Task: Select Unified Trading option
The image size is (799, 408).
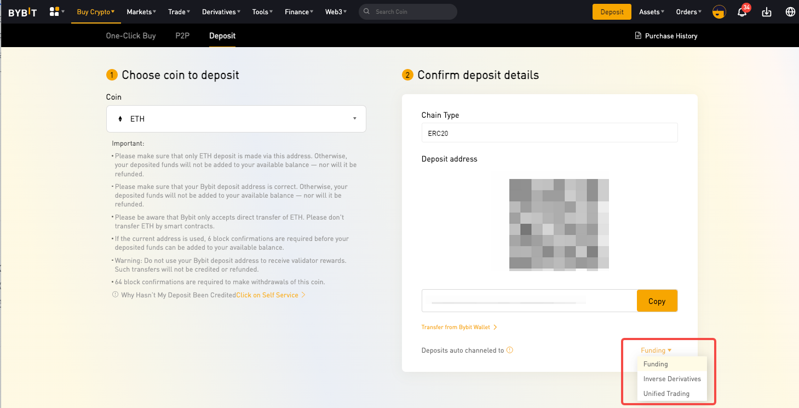Action: [x=666, y=394]
